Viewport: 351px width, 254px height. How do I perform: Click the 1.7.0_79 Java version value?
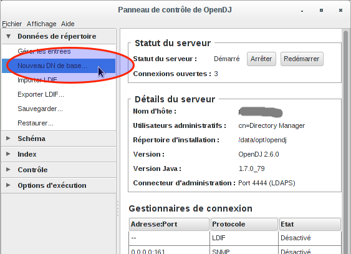(x=252, y=169)
